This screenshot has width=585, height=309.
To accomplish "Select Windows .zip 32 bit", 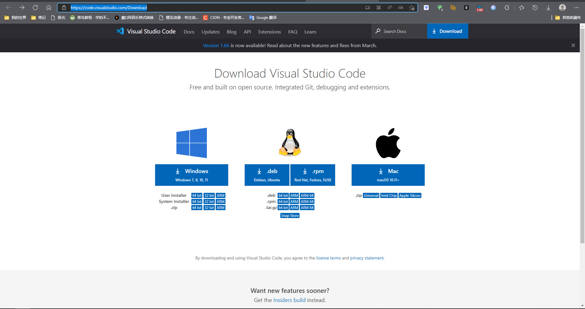I will point(209,208).
